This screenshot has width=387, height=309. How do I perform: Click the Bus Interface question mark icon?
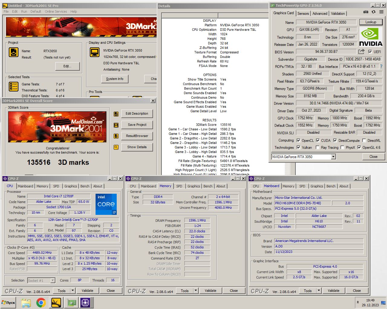click(381, 66)
